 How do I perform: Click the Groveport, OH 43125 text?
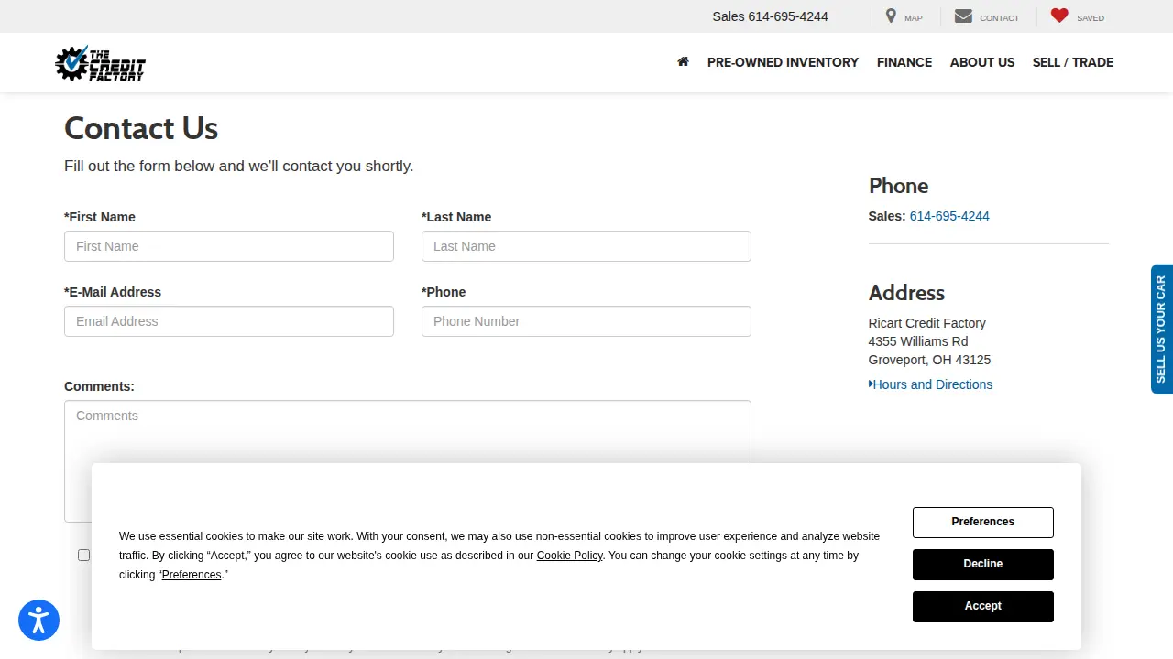point(929,360)
